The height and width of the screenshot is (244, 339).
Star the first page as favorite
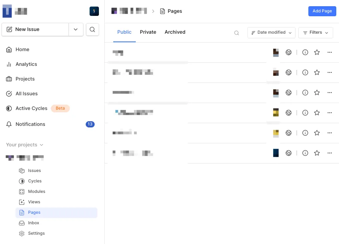[x=317, y=52]
